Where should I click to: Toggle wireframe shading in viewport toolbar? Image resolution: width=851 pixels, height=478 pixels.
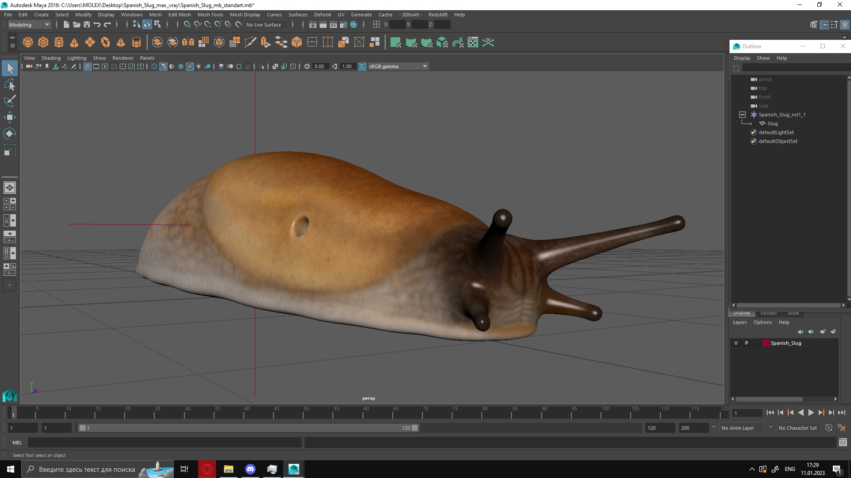coord(154,66)
